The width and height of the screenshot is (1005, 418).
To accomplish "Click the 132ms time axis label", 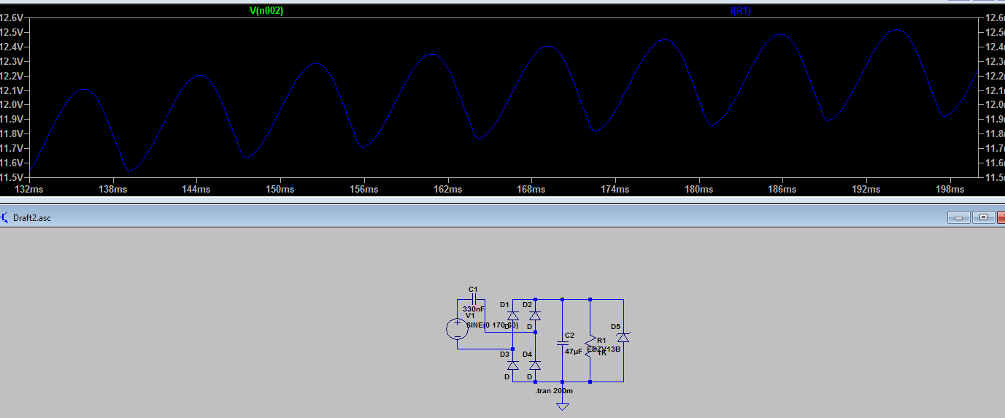I will click(29, 189).
